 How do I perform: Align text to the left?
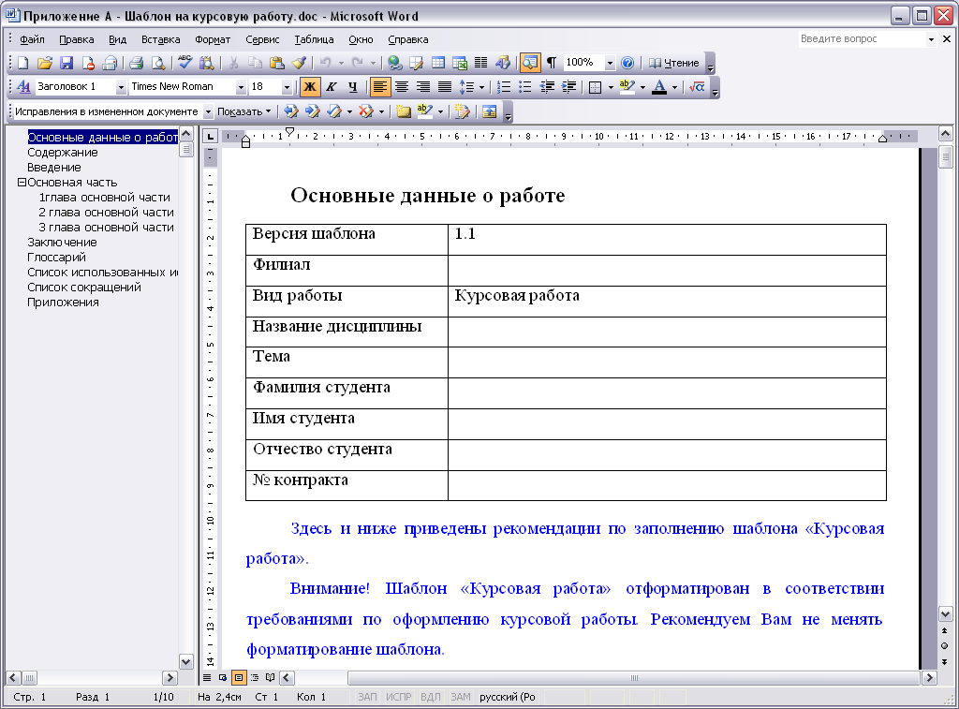click(380, 87)
